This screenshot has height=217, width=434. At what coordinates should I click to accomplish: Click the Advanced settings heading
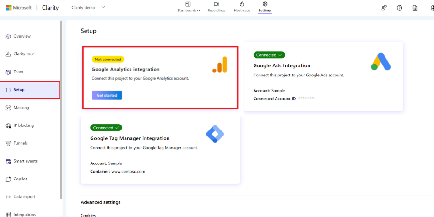[x=101, y=202]
